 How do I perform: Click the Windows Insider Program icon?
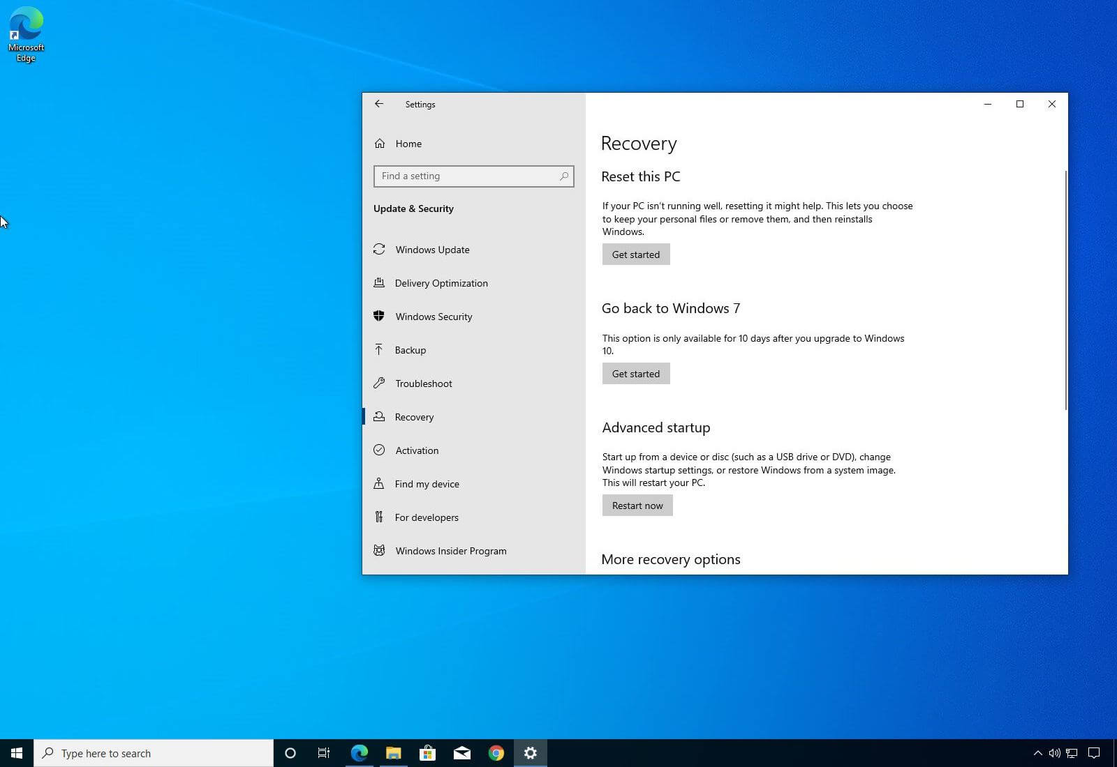pyautogui.click(x=379, y=551)
